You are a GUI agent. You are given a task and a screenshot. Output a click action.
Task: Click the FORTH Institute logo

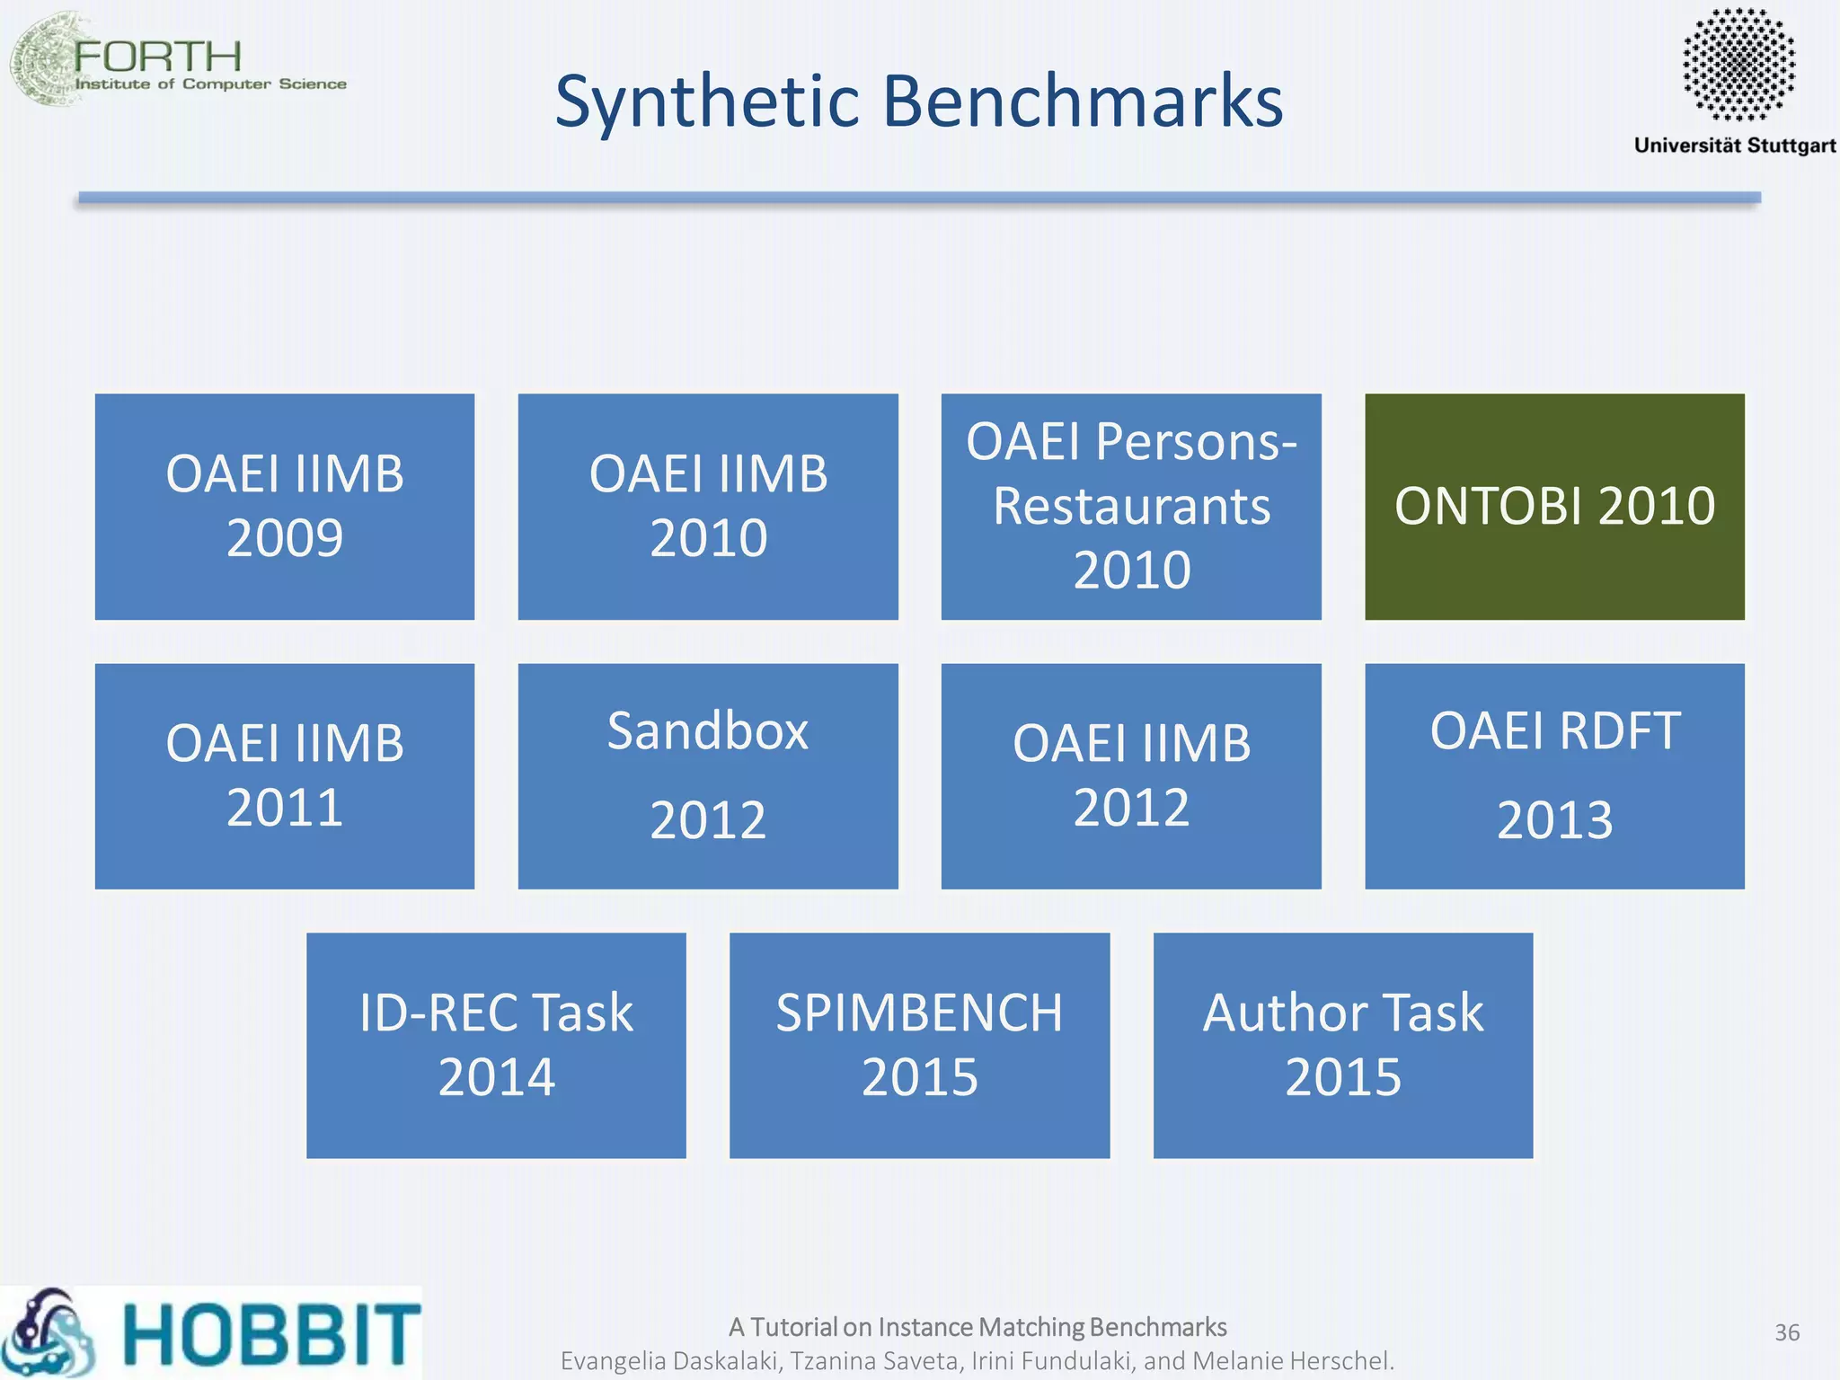tap(177, 61)
